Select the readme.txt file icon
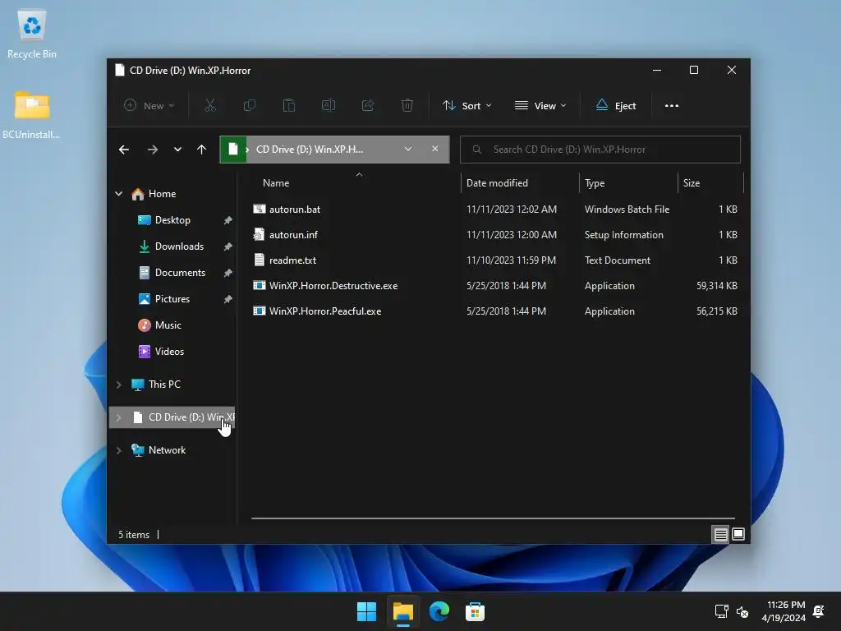This screenshot has width=841, height=631. [259, 260]
